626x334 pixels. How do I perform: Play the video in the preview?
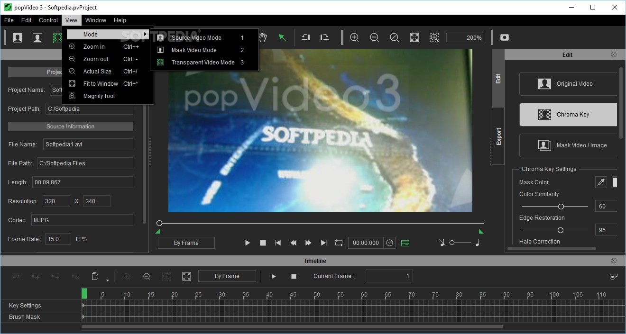tap(247, 243)
